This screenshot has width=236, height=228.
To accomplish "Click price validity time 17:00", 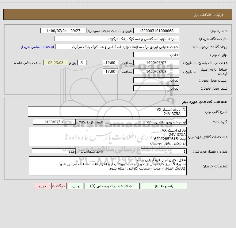I will [110, 71].
